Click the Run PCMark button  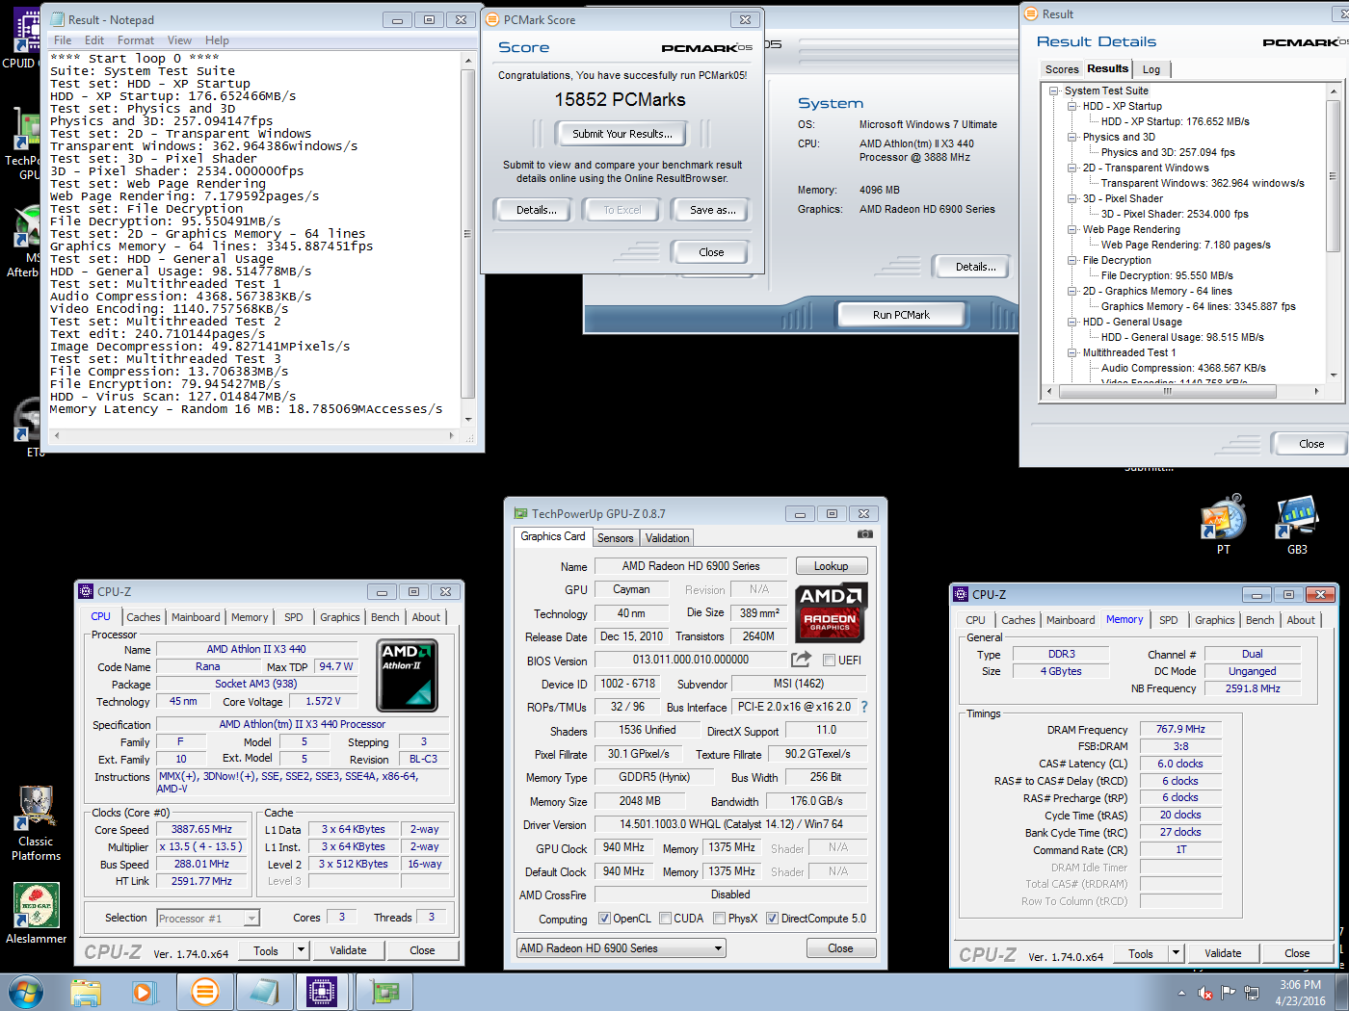(x=901, y=315)
